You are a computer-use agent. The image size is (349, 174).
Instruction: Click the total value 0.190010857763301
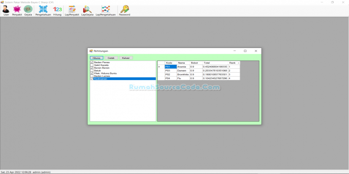pyautogui.click(x=215, y=74)
